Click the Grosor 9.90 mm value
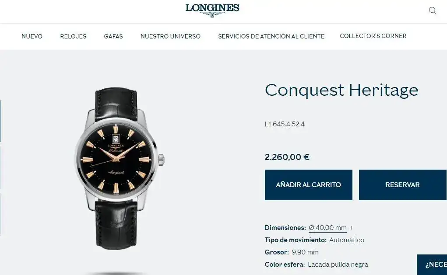Screen dimensions: 447x275 coord(305,252)
